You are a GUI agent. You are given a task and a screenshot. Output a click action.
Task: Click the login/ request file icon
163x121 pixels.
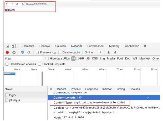click(x=7, y=95)
